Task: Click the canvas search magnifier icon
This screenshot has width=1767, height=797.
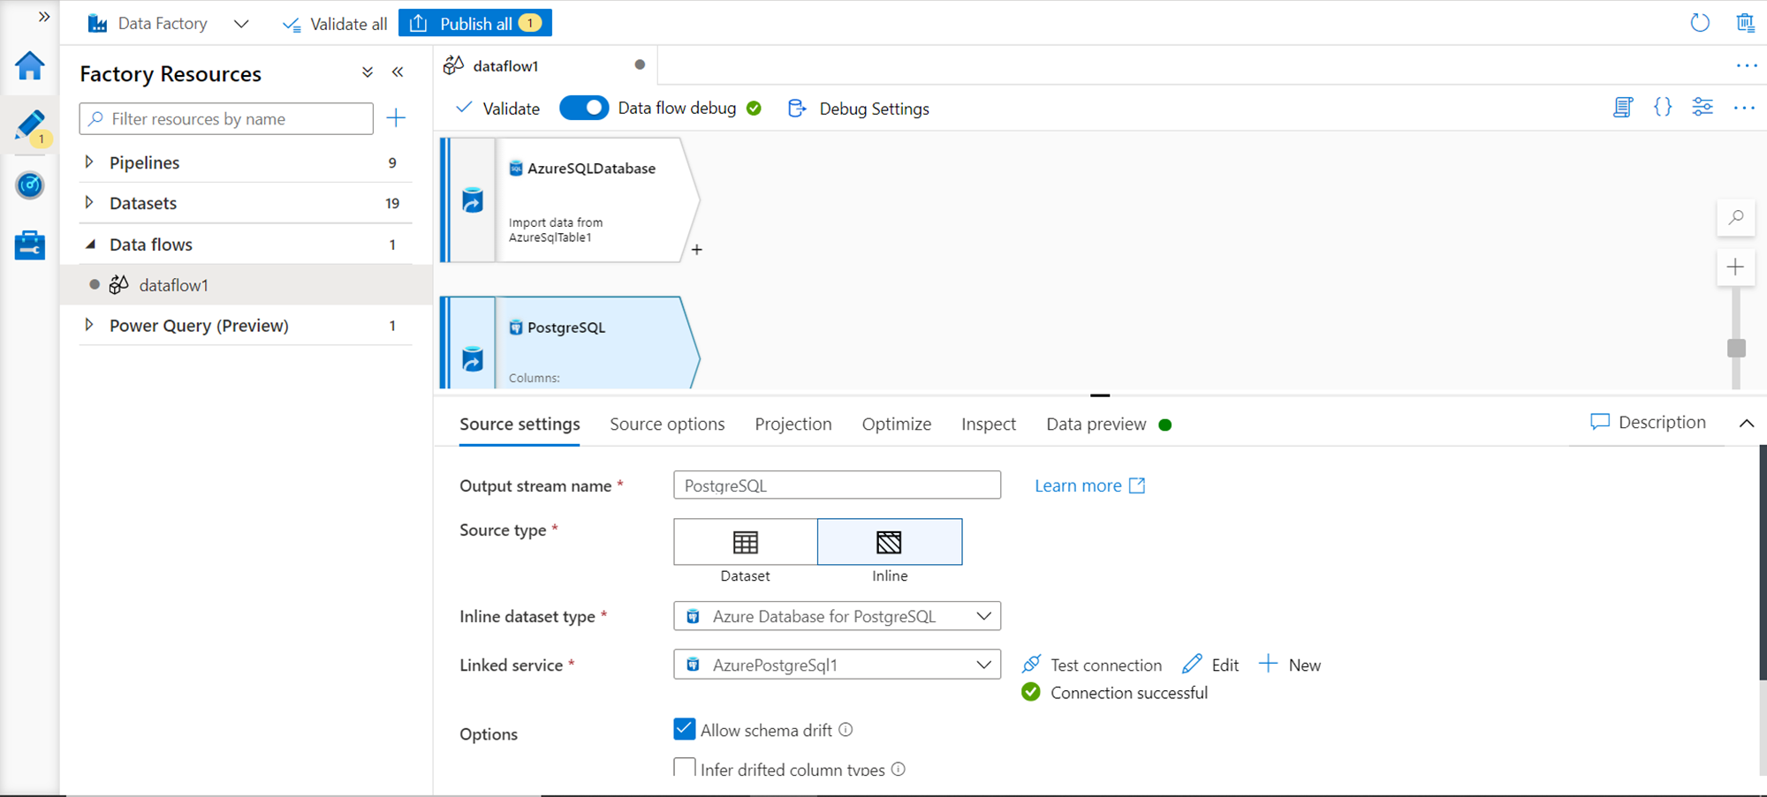Action: pyautogui.click(x=1735, y=217)
